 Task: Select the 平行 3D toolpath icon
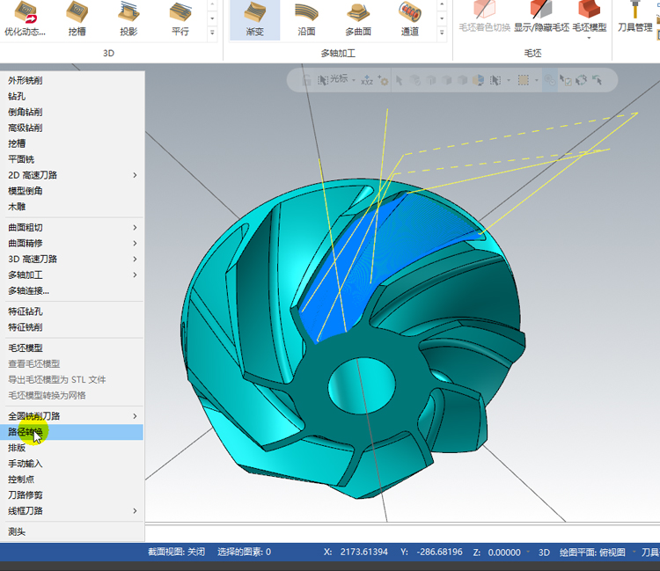(x=180, y=19)
